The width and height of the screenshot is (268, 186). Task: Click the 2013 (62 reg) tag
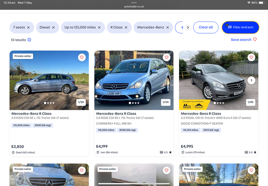[211, 130]
